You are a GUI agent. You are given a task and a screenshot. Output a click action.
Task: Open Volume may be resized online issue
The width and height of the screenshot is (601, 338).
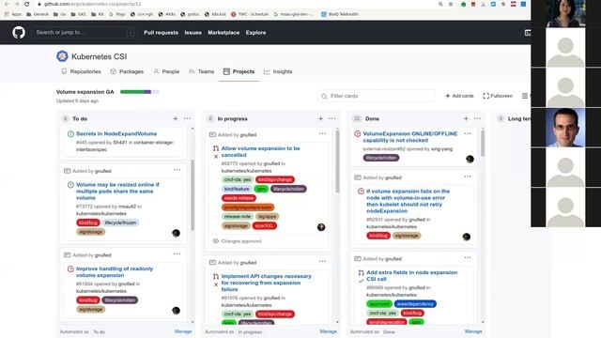coord(117,192)
